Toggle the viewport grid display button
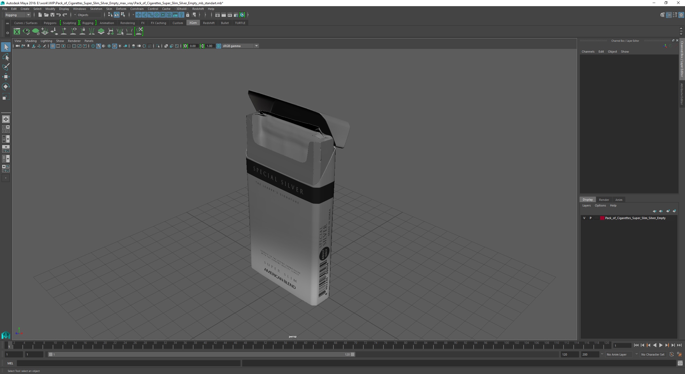The width and height of the screenshot is (685, 374). click(53, 46)
